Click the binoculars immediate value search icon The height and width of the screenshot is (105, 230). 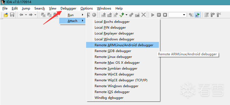43,15
